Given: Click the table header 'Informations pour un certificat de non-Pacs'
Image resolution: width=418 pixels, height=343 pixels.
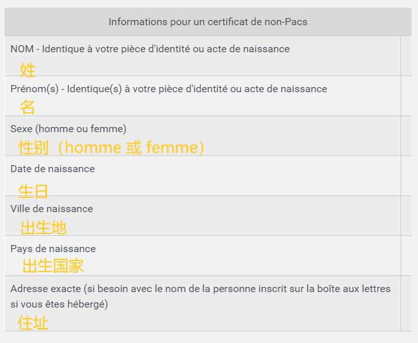Looking at the screenshot, I should tap(208, 22).
